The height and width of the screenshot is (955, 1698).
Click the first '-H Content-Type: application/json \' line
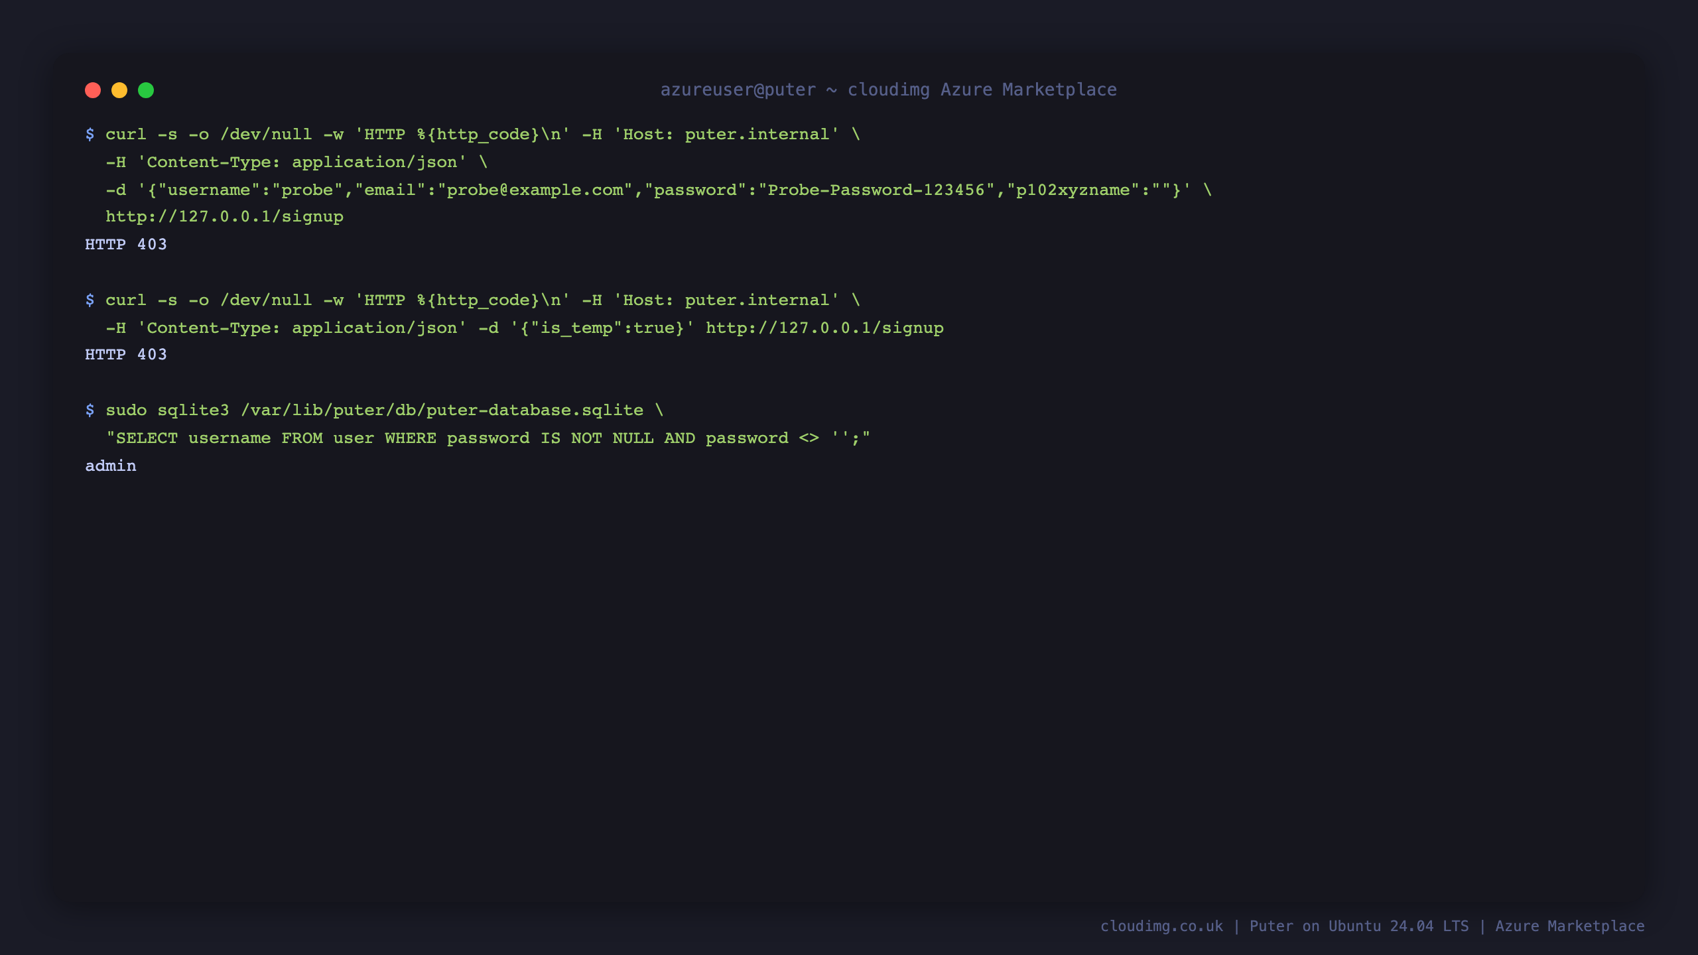pyautogui.click(x=296, y=162)
